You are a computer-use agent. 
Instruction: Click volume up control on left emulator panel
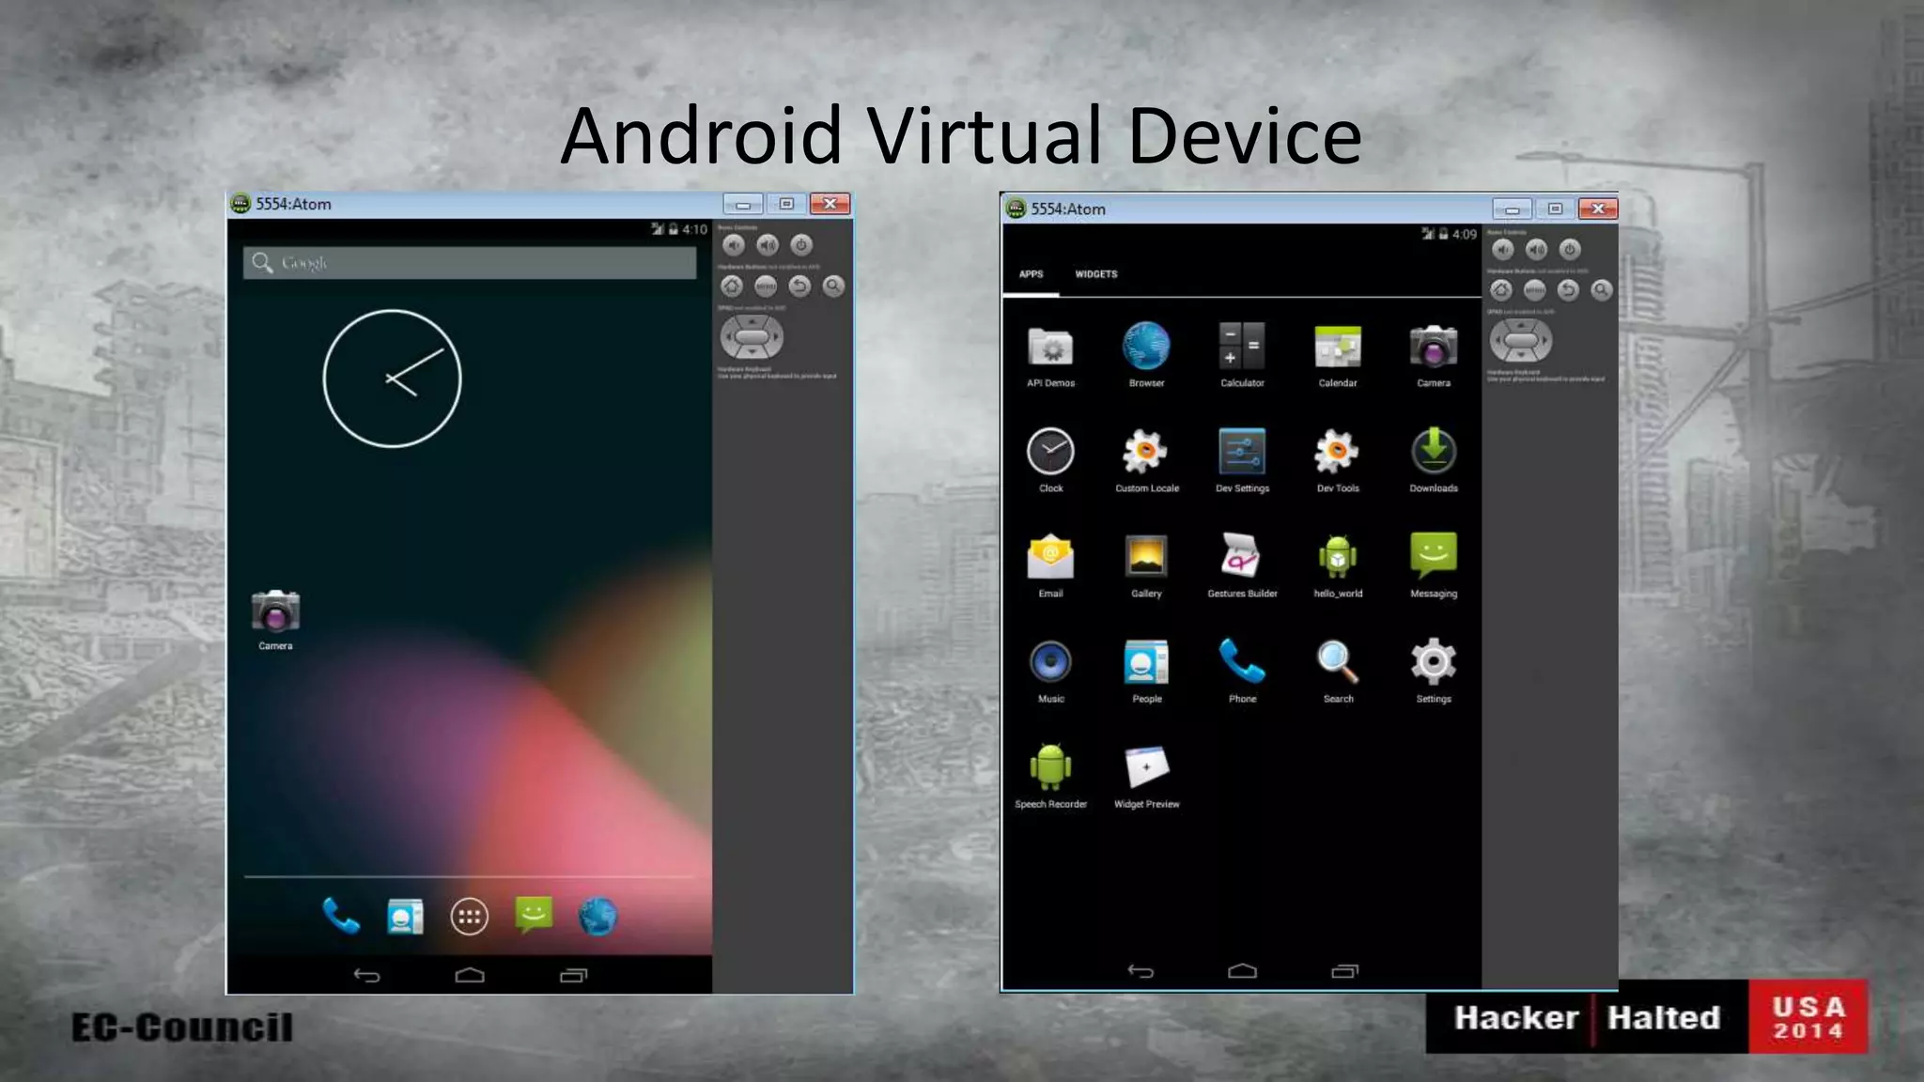pyautogui.click(x=768, y=245)
